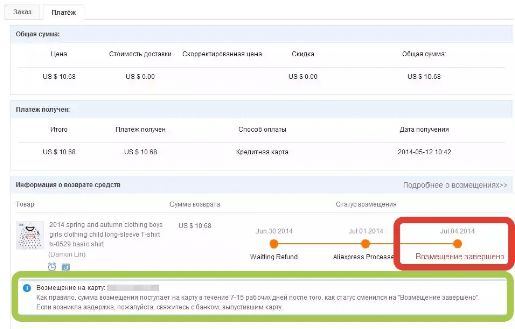Click the Скорректированная цена column header

(x=222, y=54)
